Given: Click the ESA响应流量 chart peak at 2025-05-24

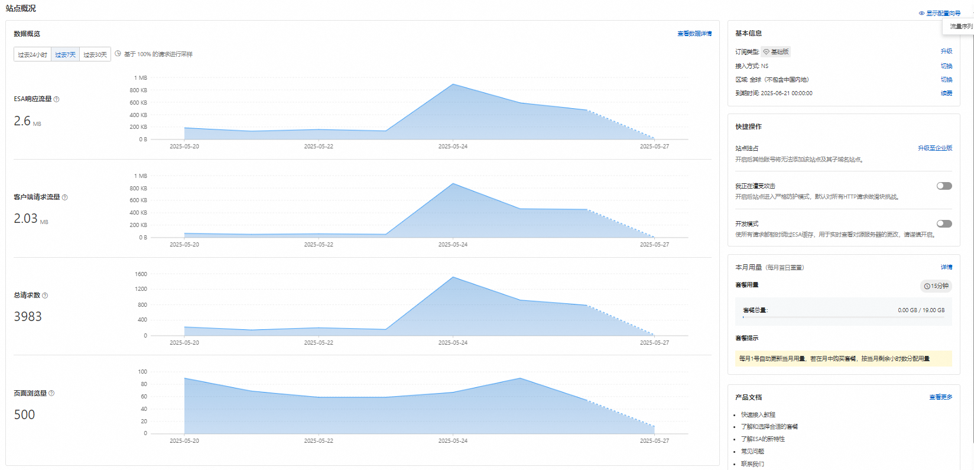Looking at the screenshot, I should (x=453, y=85).
